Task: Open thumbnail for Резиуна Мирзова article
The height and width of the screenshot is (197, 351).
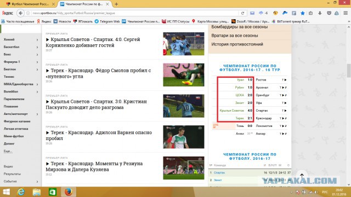Action: 184,168
